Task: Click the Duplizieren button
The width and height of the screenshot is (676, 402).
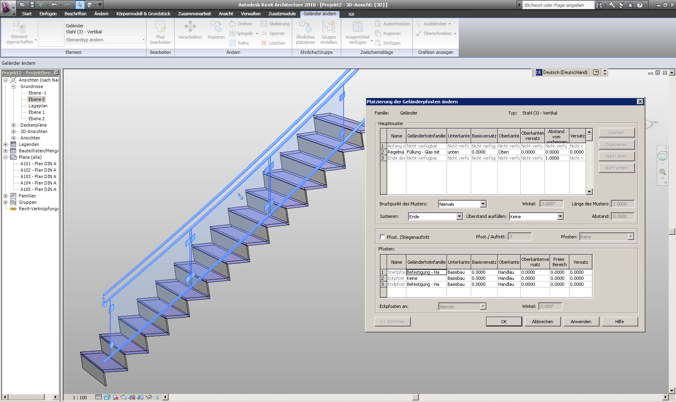Action: tap(616, 145)
